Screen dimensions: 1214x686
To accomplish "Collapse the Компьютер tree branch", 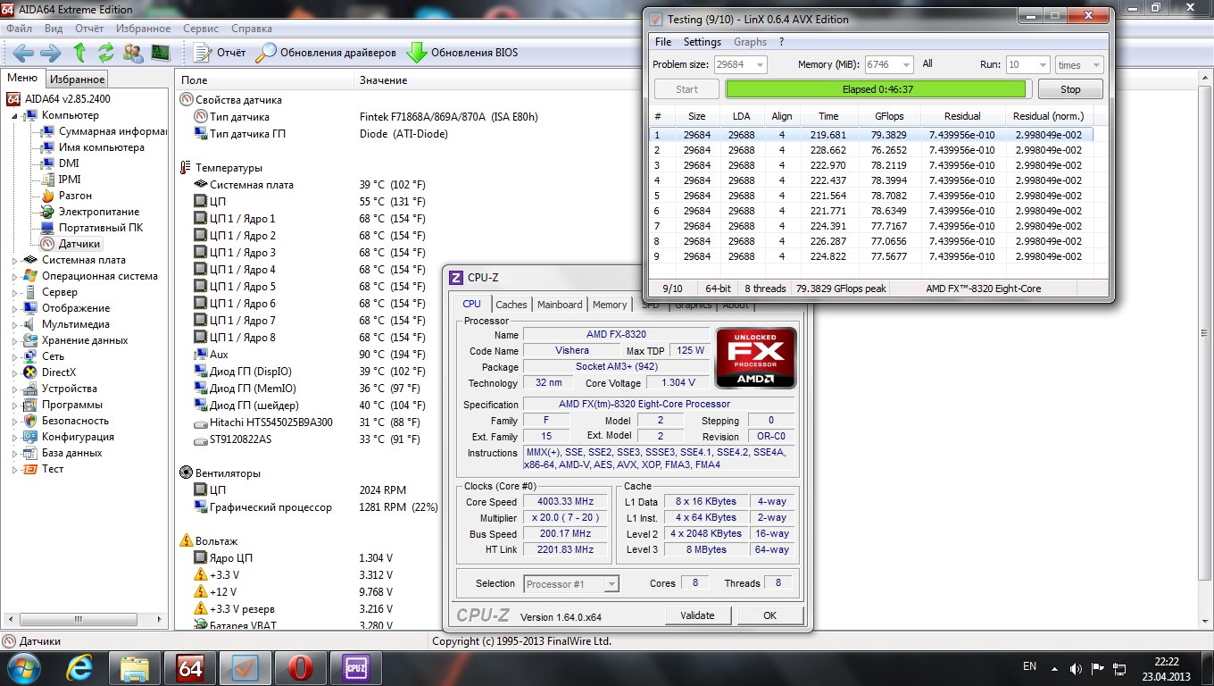I will pyautogui.click(x=15, y=115).
